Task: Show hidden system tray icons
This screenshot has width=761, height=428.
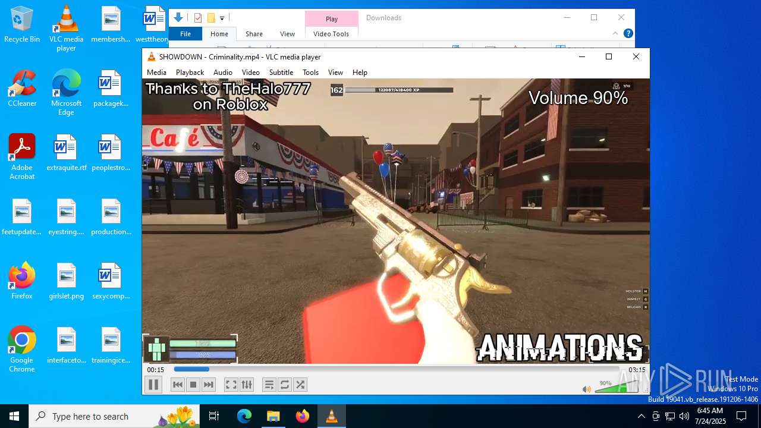Action: click(x=641, y=416)
